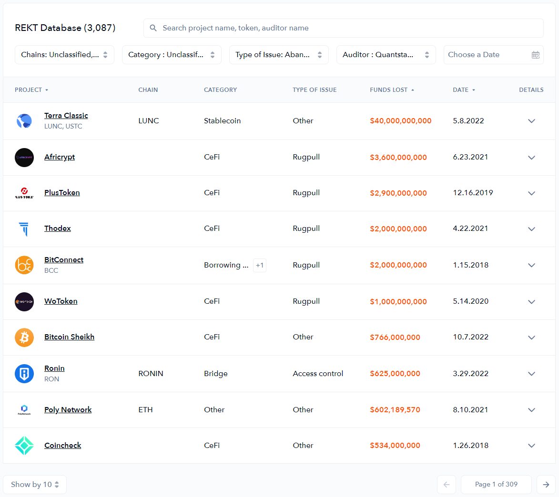Click the Coincheck green diamond logo

click(x=24, y=446)
